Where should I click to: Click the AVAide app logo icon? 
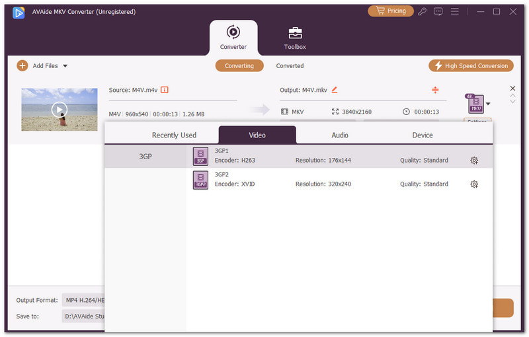[19, 13]
